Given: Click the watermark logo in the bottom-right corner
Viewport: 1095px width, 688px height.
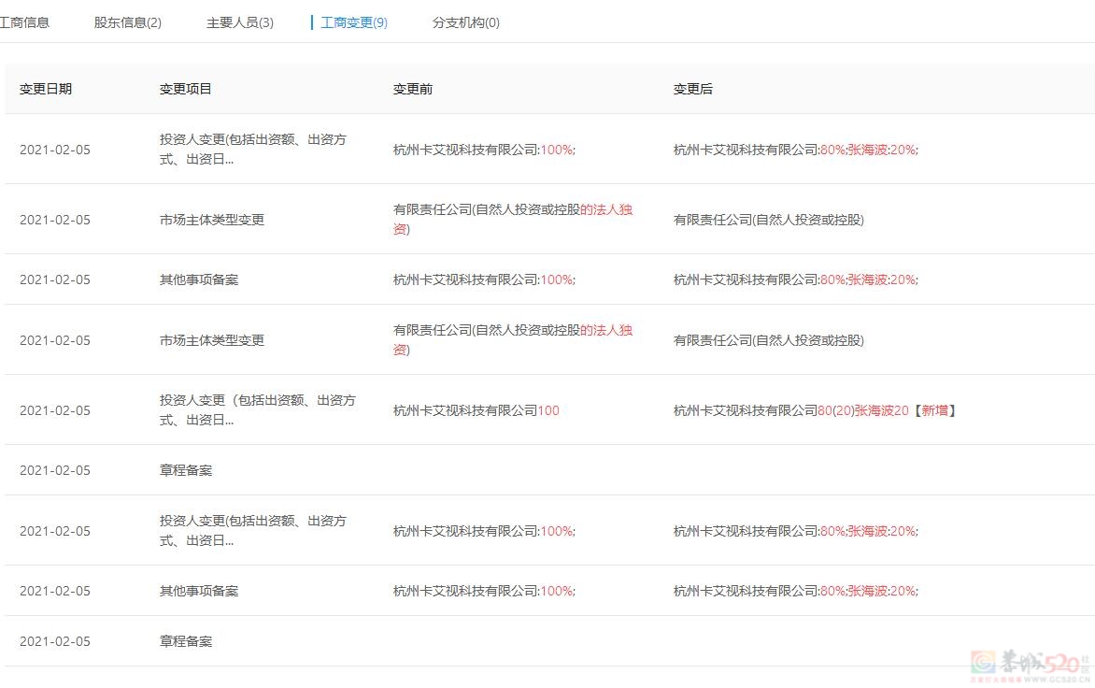Looking at the screenshot, I should [x=1026, y=665].
